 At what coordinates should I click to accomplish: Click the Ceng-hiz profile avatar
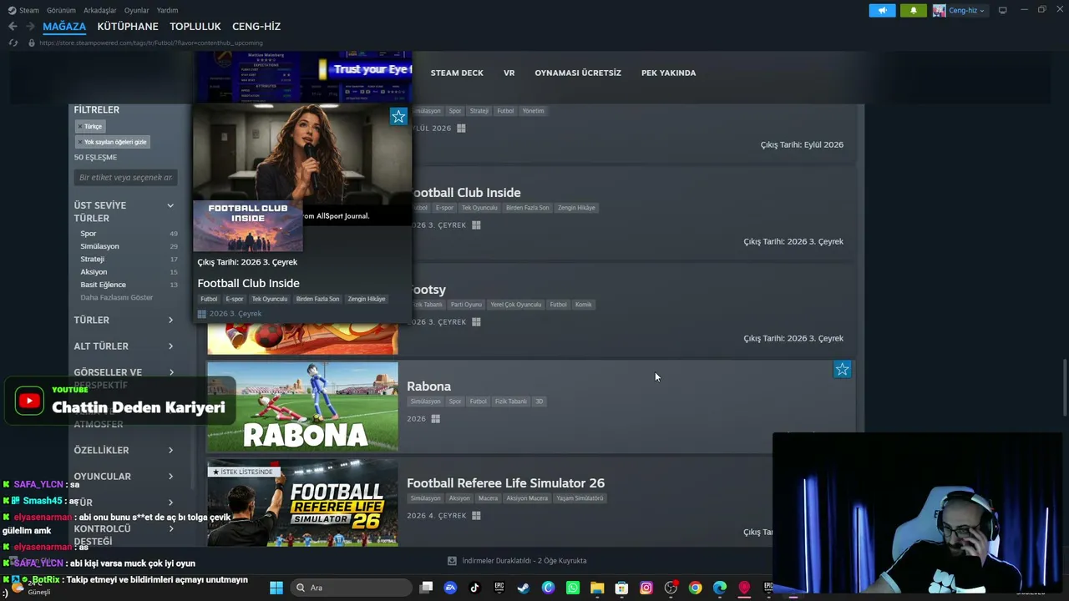(x=940, y=10)
